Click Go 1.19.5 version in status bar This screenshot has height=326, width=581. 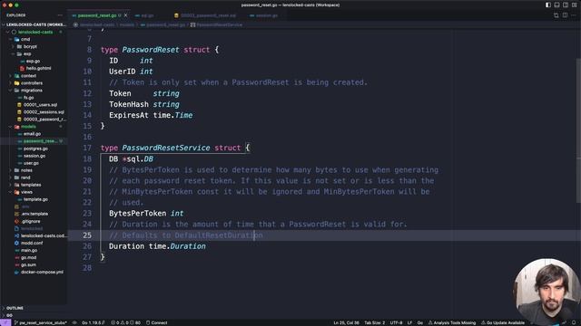(93, 322)
